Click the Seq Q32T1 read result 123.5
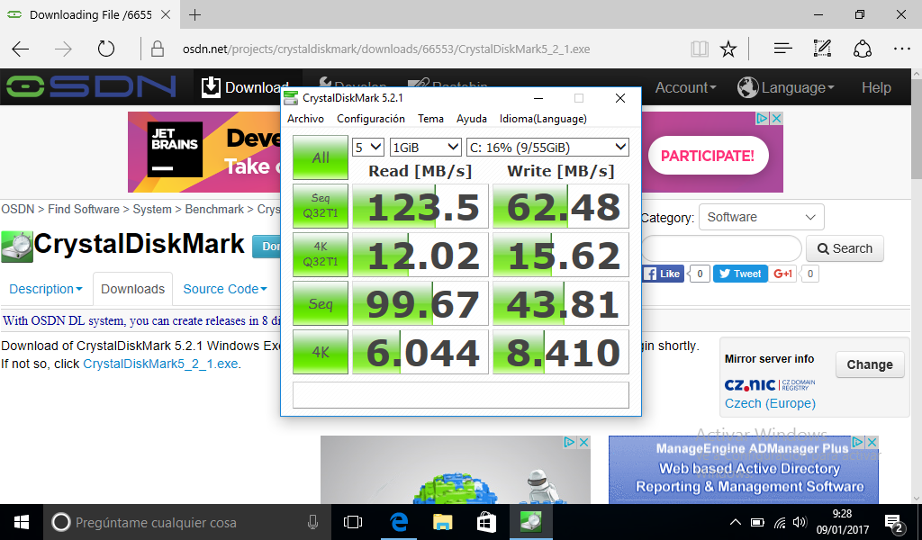The width and height of the screenshot is (922, 540). 420,206
